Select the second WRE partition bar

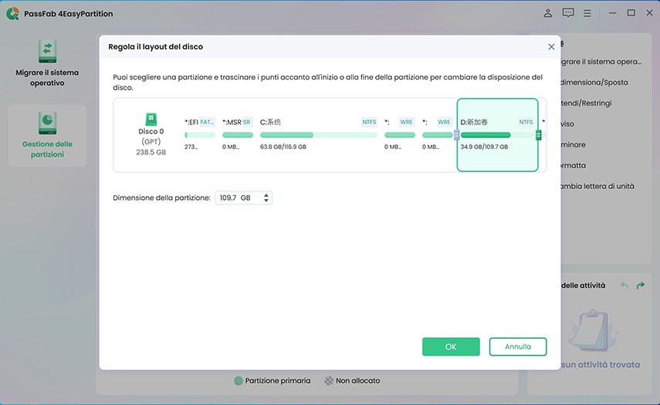coord(438,135)
